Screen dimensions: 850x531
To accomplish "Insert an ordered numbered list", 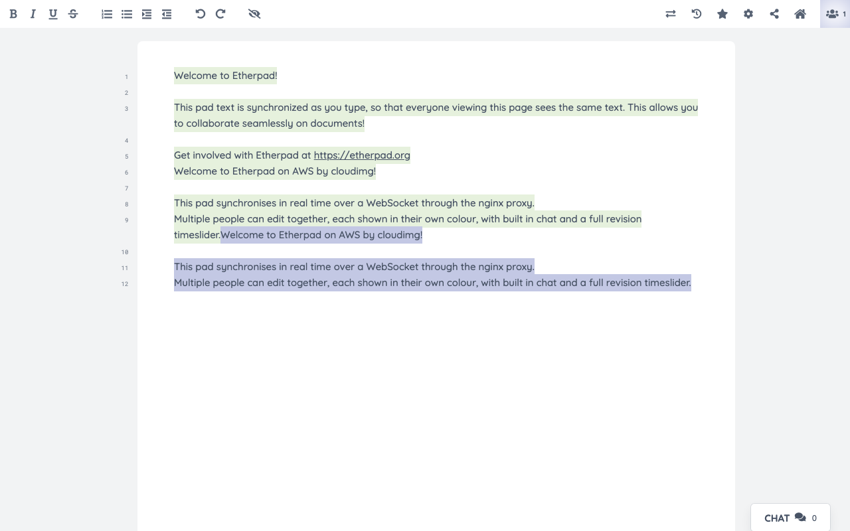I will click(x=107, y=14).
